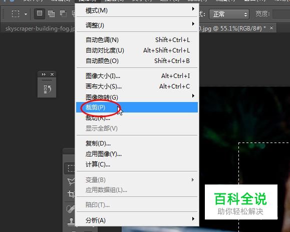290x232 pixels.
Task: Expand the 分析(A) submenu
Action: pyautogui.click(x=137, y=220)
